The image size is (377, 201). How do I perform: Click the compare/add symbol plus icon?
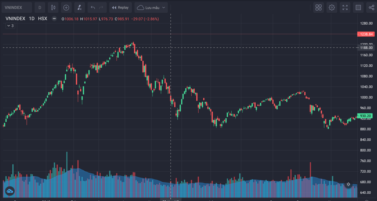pyautogui.click(x=66, y=8)
